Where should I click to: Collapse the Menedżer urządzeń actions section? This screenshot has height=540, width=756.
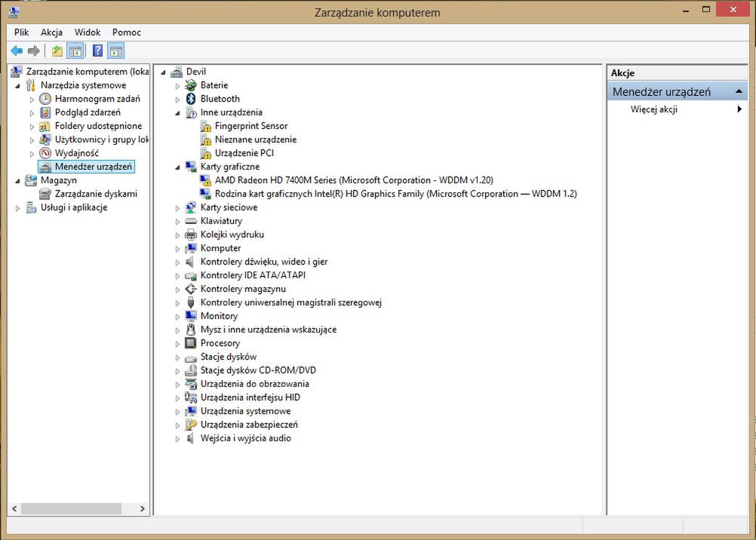point(738,91)
